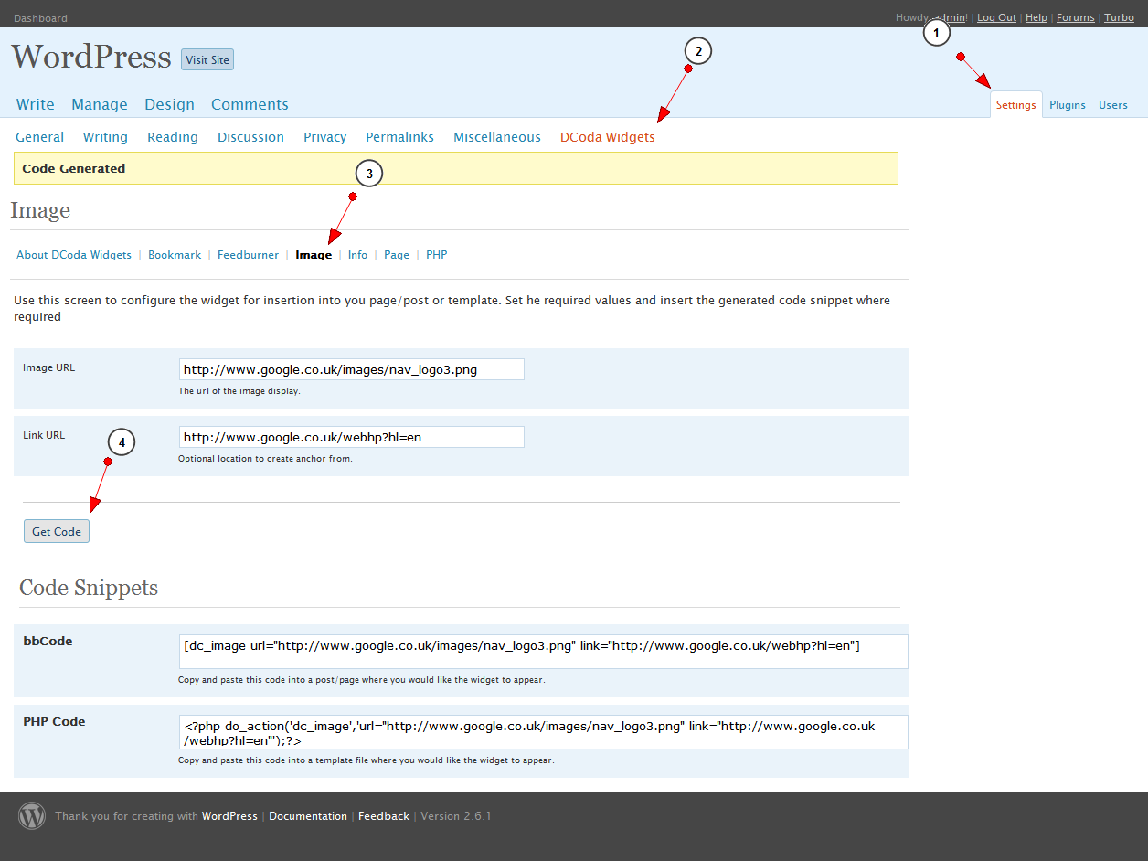Open General settings submenu

[40, 137]
